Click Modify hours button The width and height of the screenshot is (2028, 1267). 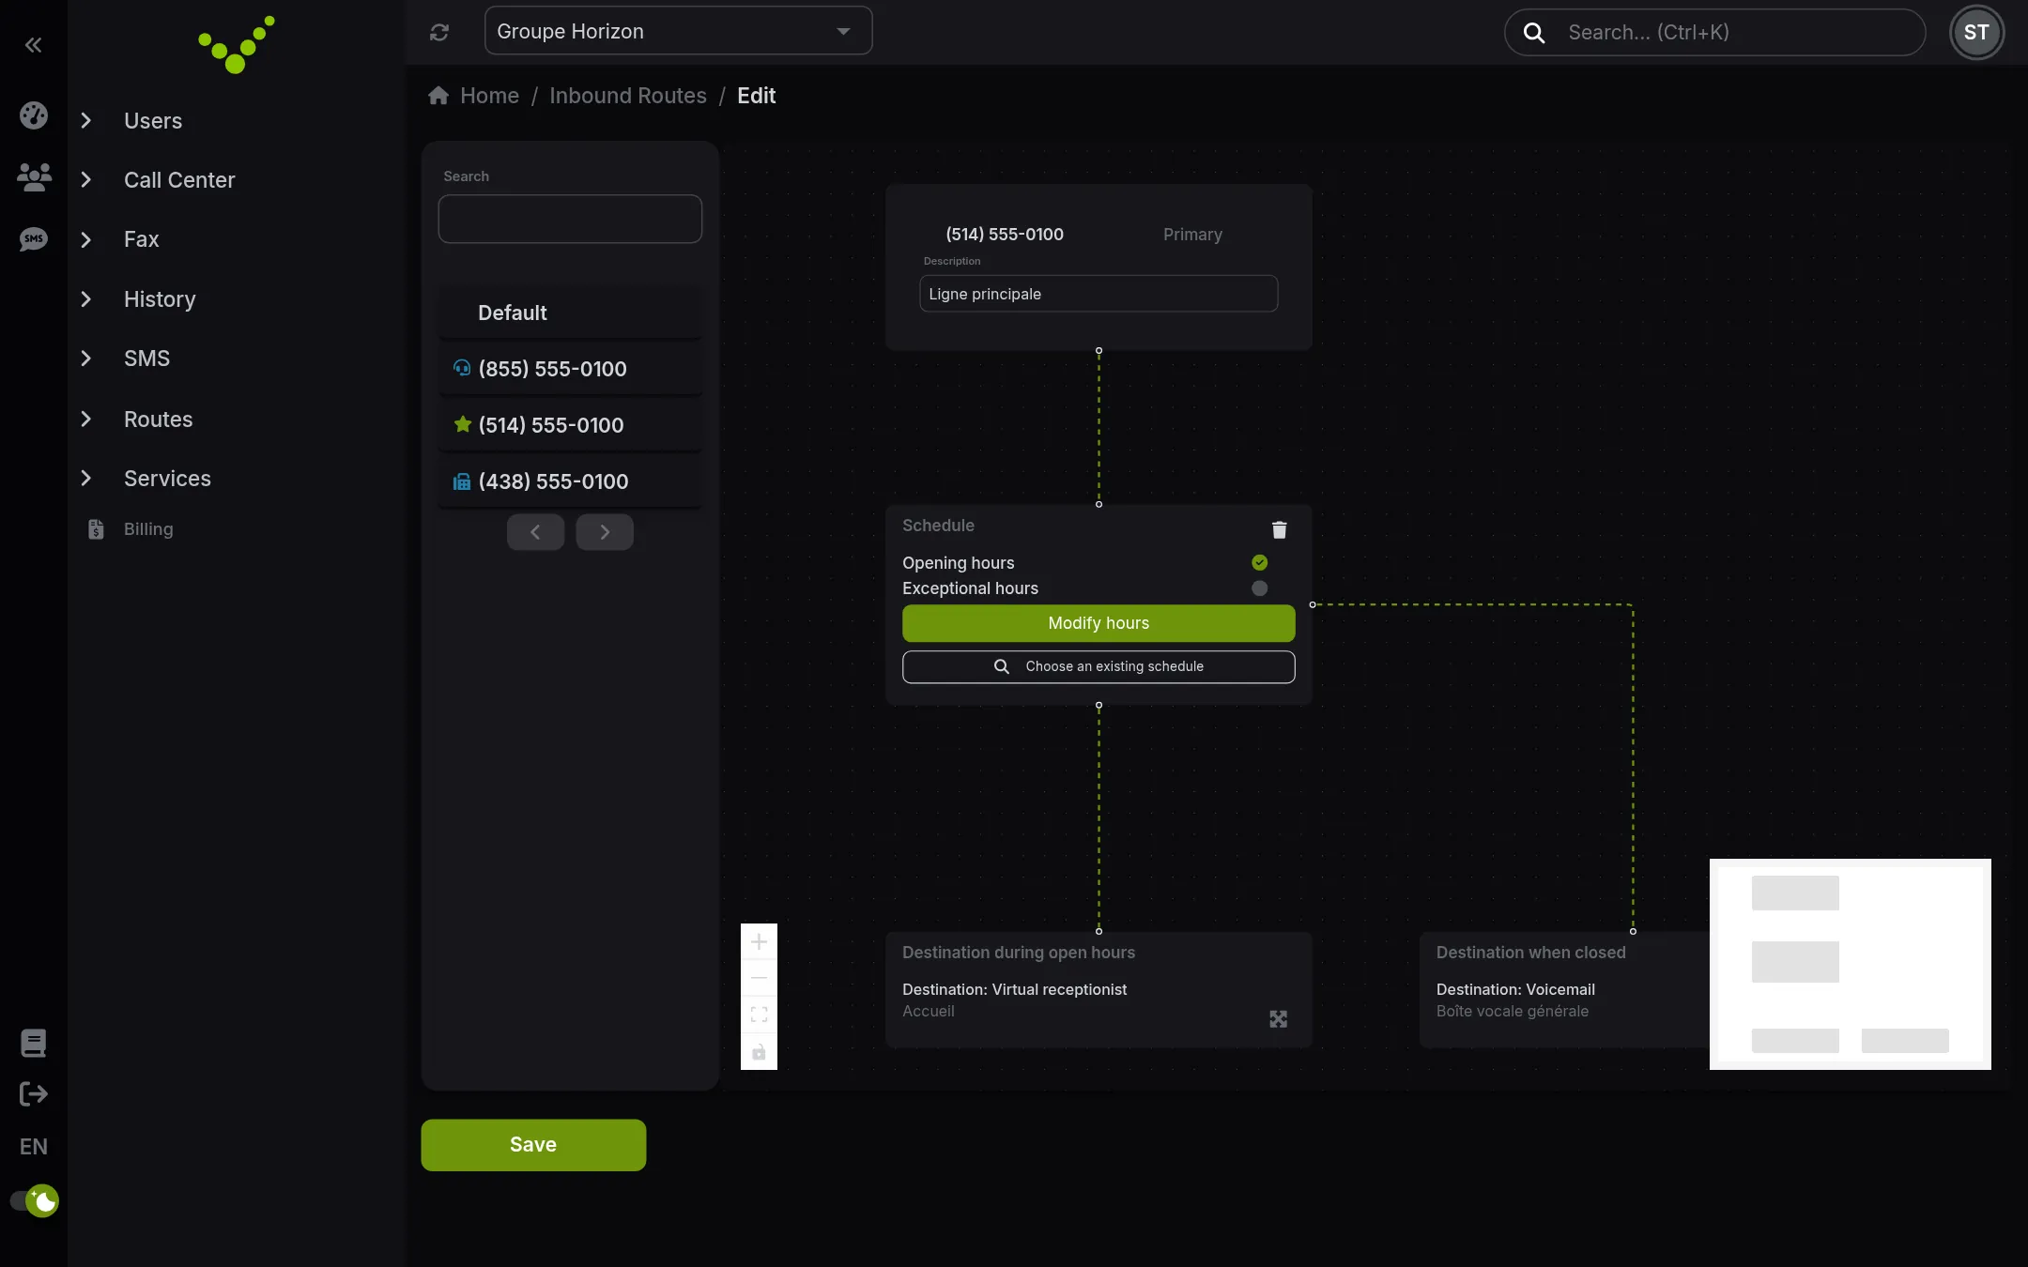[1098, 623]
